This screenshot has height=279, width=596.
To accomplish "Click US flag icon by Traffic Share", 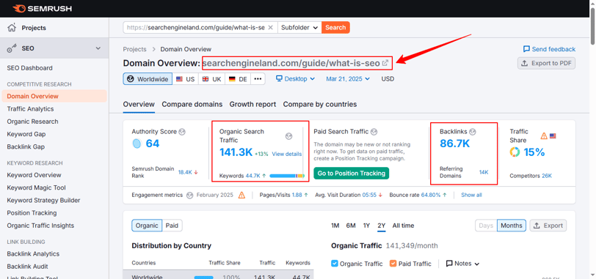I will pyautogui.click(x=553, y=135).
